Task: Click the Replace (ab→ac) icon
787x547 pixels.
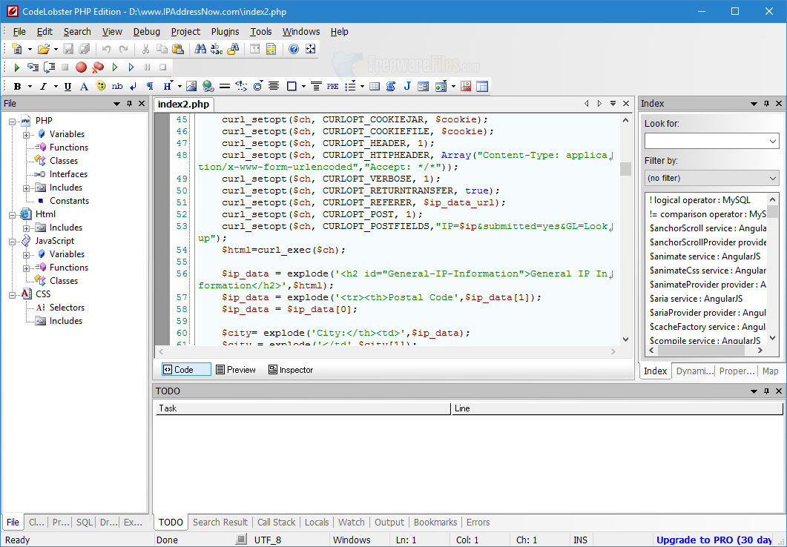Action: (x=217, y=49)
